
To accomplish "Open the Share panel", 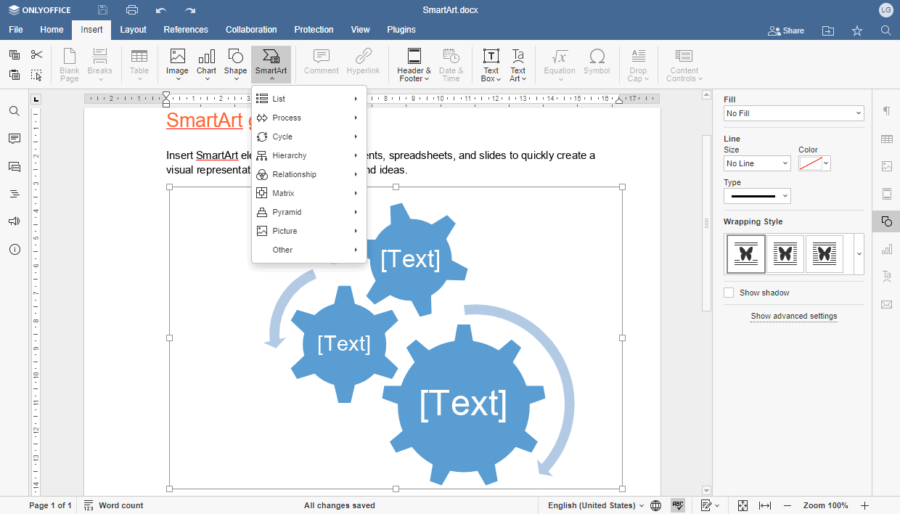I will pyautogui.click(x=786, y=30).
